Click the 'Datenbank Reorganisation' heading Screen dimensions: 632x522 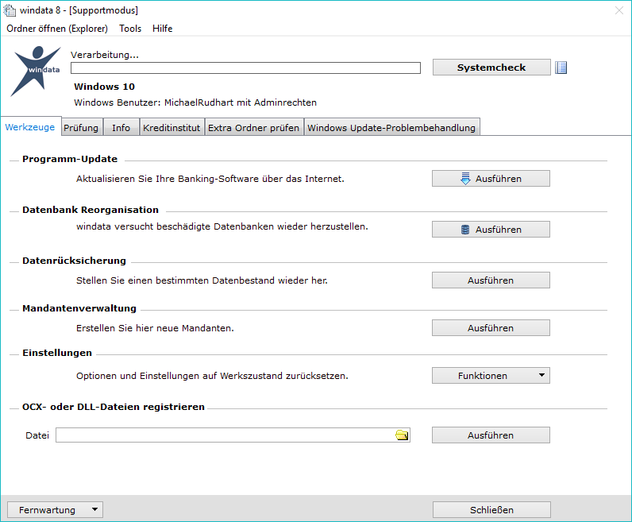(x=91, y=210)
